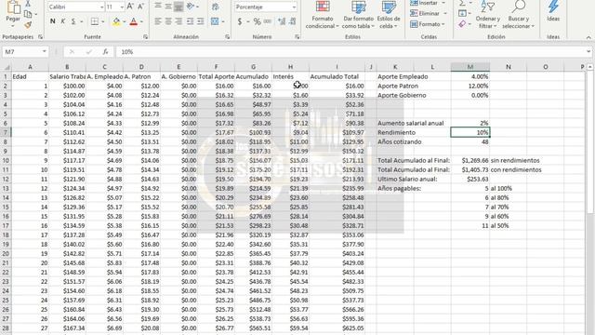
Task: Click the Select All corner triangle
Action: pyautogui.click(x=7, y=67)
